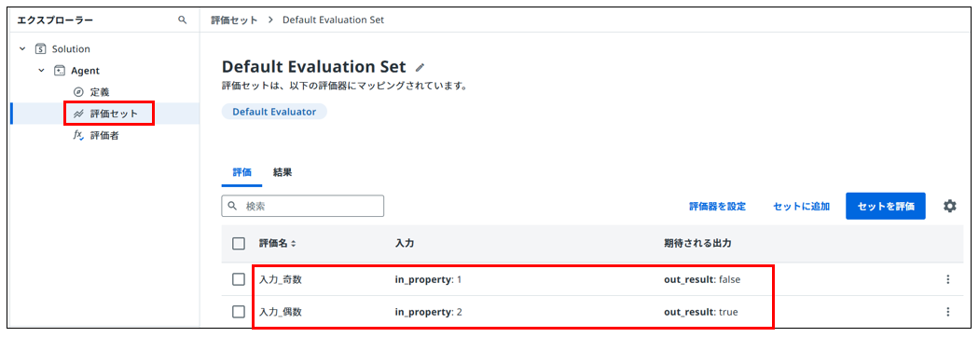Collapse the Solution tree node
979x337 pixels.
pyautogui.click(x=22, y=48)
